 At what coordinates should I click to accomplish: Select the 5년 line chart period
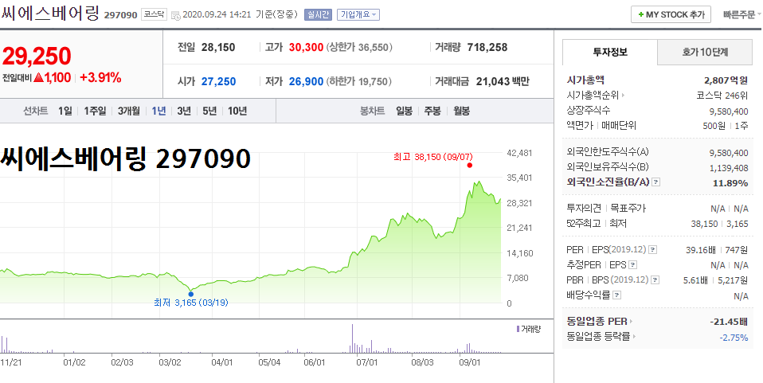209,111
